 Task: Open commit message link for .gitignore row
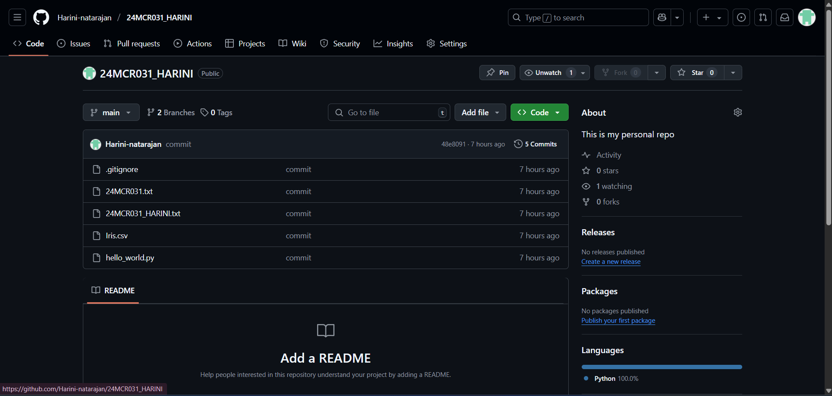click(298, 169)
